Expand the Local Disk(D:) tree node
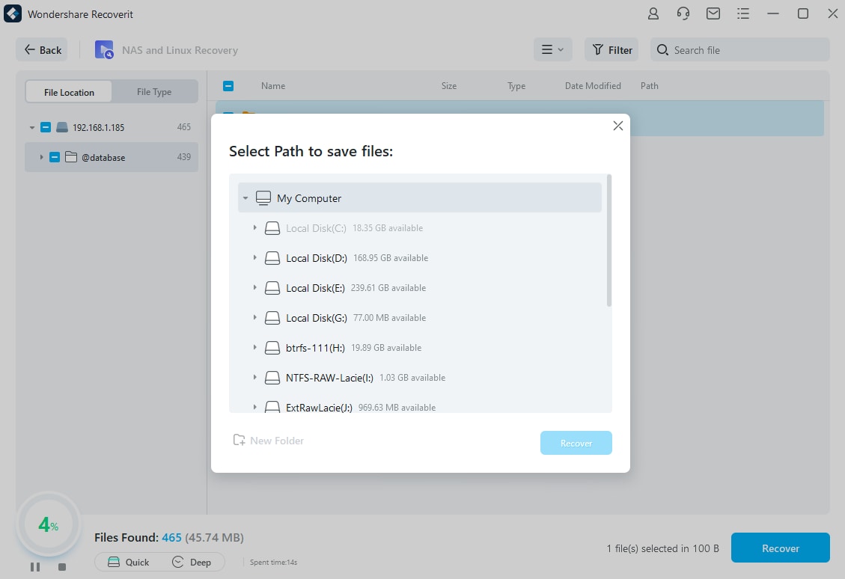The height and width of the screenshot is (579, 845). [254, 258]
